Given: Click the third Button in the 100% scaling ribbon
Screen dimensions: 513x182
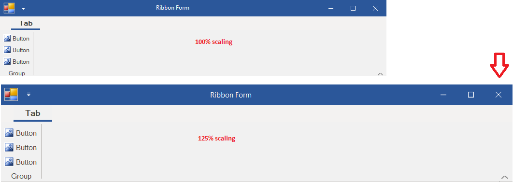Looking at the screenshot, I should coord(17,62).
